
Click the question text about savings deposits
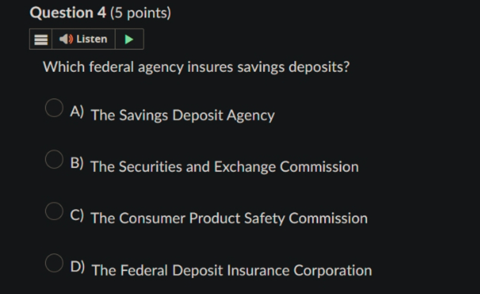(x=196, y=67)
